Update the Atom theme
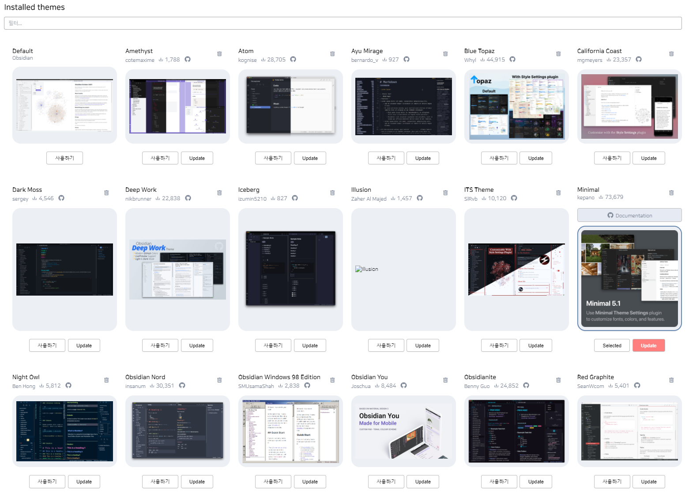 310,158
